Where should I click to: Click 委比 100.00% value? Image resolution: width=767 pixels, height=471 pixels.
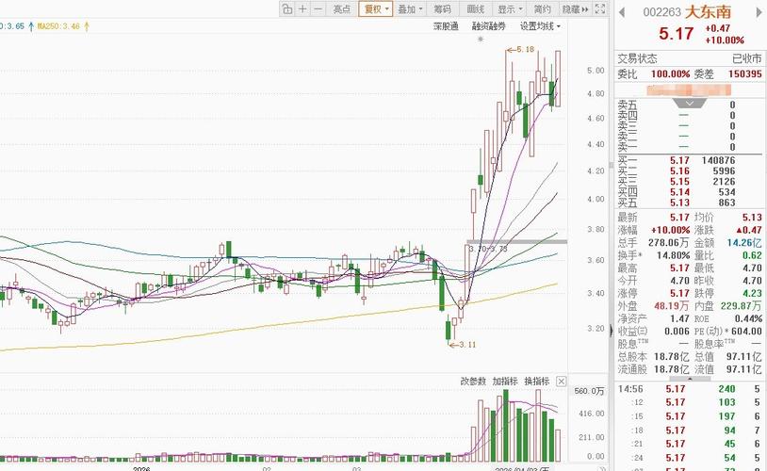tap(670, 74)
